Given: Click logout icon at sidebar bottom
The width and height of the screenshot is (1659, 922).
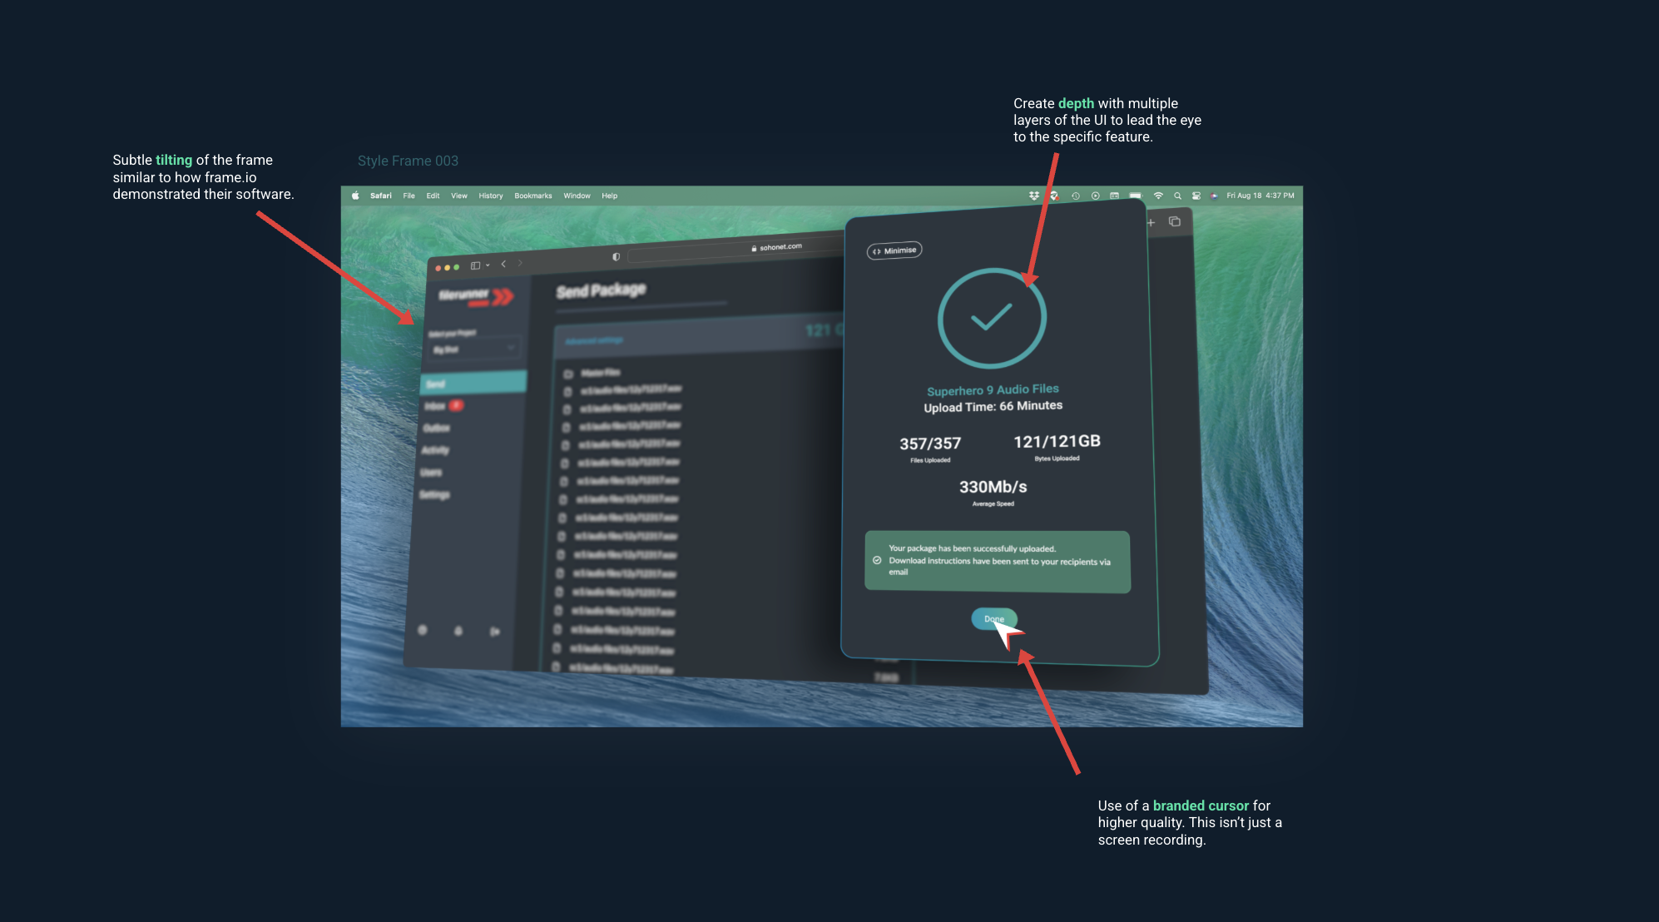Looking at the screenshot, I should (x=494, y=632).
